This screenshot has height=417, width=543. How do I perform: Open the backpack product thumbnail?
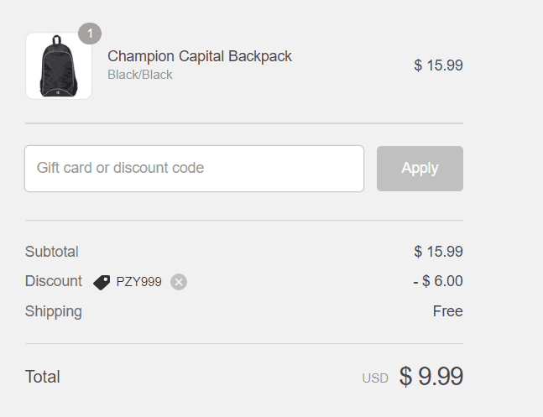point(59,65)
